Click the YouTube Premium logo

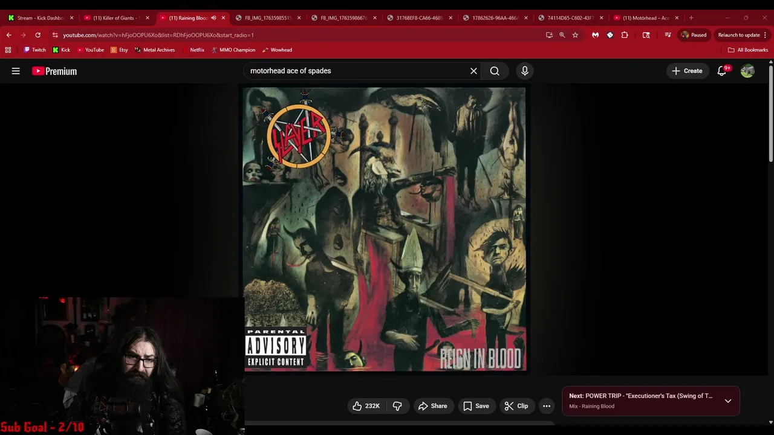[x=54, y=71]
